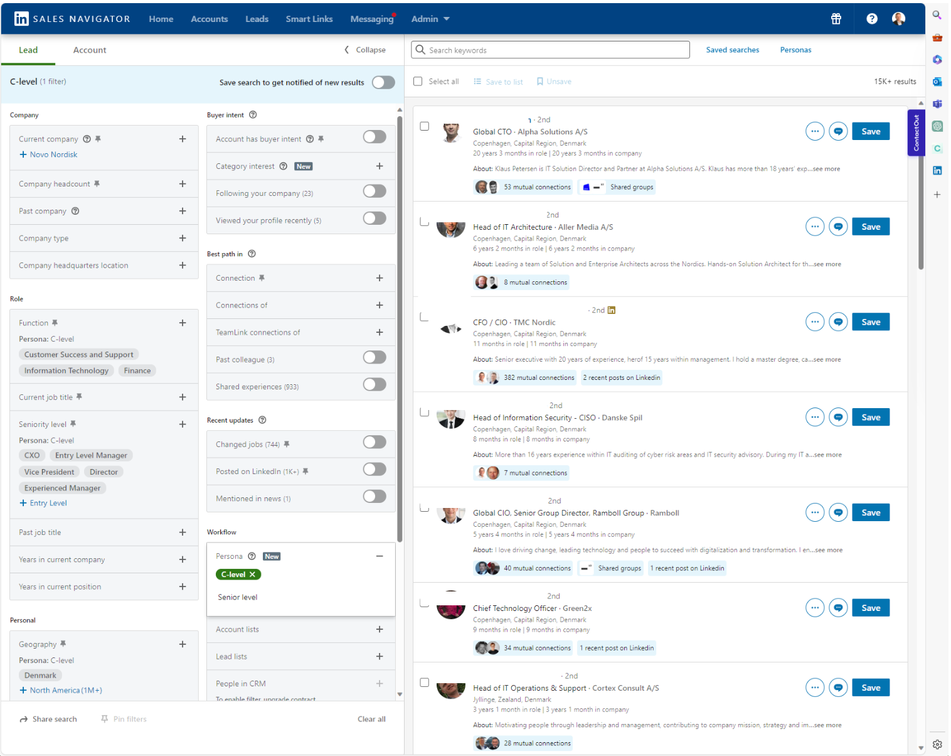Click the results list vertical scrollbar
Screen dimensions: 951x756
(x=921, y=188)
